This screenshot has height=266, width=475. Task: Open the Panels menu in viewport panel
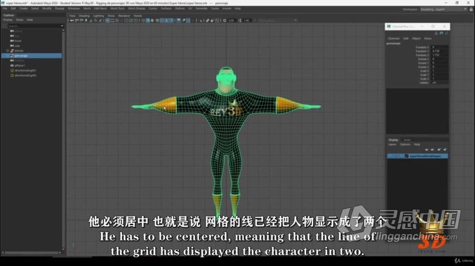[x=138, y=16]
